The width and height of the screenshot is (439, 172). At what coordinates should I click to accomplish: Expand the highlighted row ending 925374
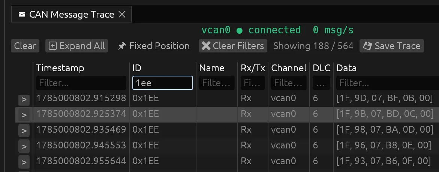[x=24, y=115]
